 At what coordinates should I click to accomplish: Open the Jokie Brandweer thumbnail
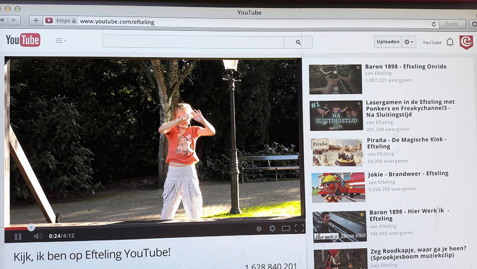pyautogui.click(x=338, y=188)
